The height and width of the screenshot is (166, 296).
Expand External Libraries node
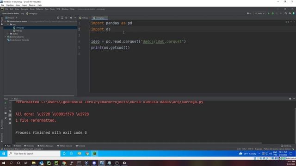[x=5, y=37]
